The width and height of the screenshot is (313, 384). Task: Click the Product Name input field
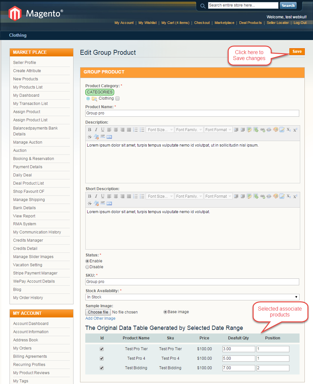(192, 113)
